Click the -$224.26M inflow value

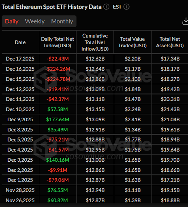tap(58, 69)
